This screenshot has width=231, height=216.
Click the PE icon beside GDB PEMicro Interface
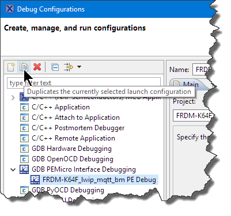[x=24, y=169]
